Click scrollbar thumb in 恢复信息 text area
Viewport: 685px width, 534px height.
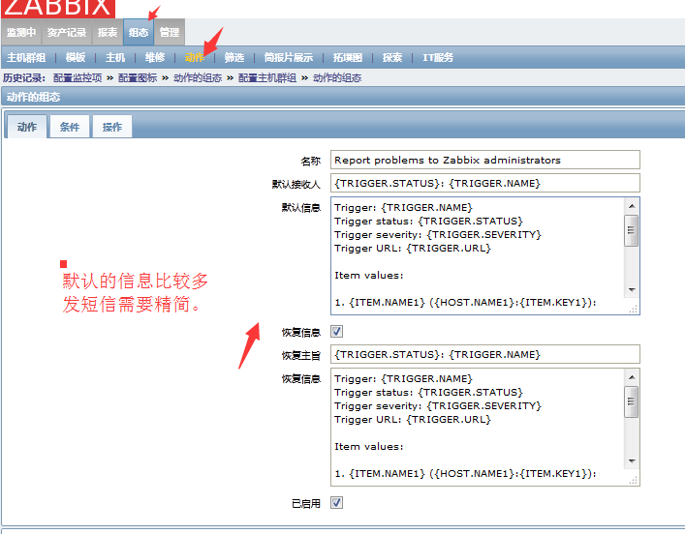click(632, 401)
